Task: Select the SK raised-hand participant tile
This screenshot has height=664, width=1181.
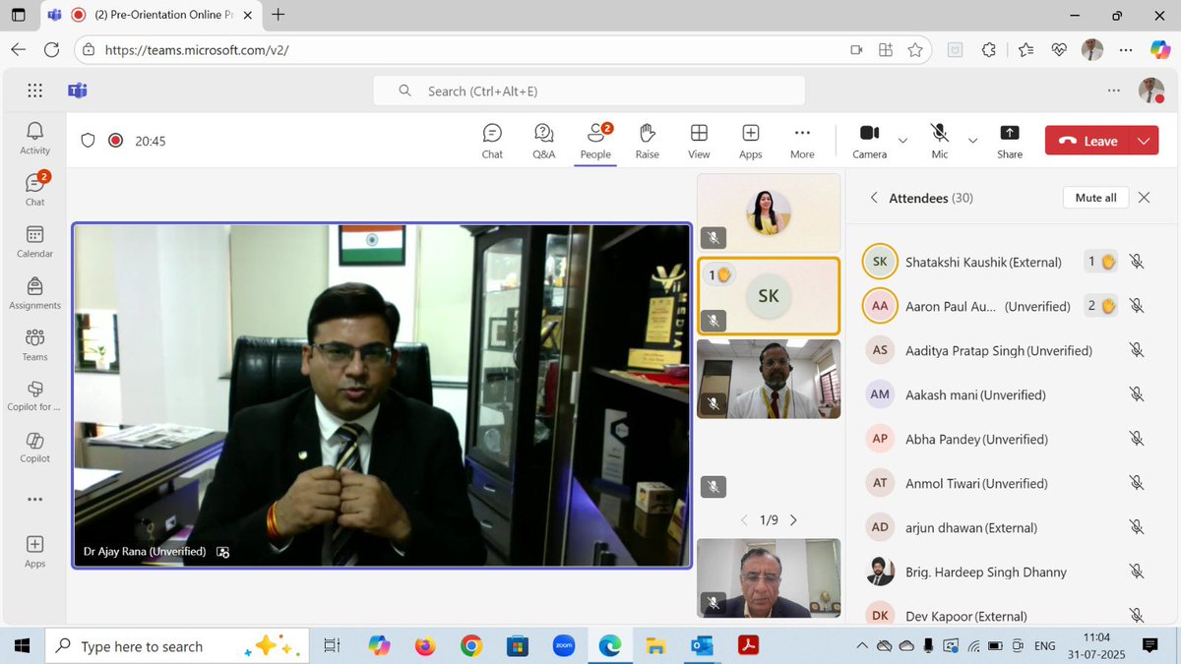Action: pos(769,296)
